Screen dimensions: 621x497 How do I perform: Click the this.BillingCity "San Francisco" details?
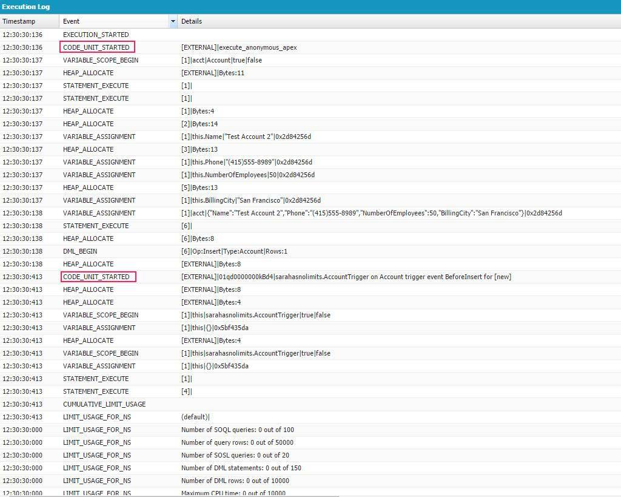[250, 200]
